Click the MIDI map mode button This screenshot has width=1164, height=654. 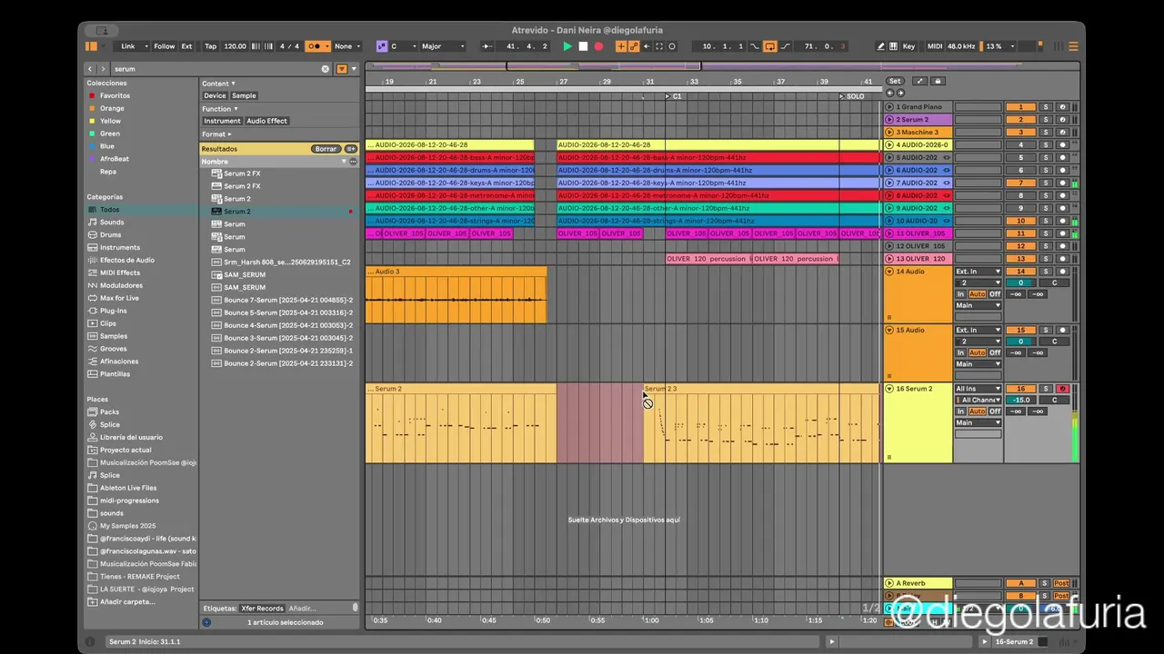pyautogui.click(x=934, y=46)
